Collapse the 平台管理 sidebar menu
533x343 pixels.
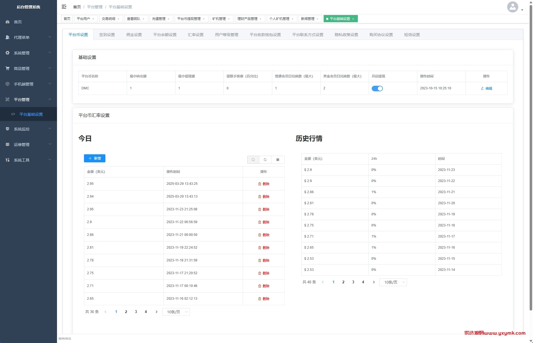point(28,99)
